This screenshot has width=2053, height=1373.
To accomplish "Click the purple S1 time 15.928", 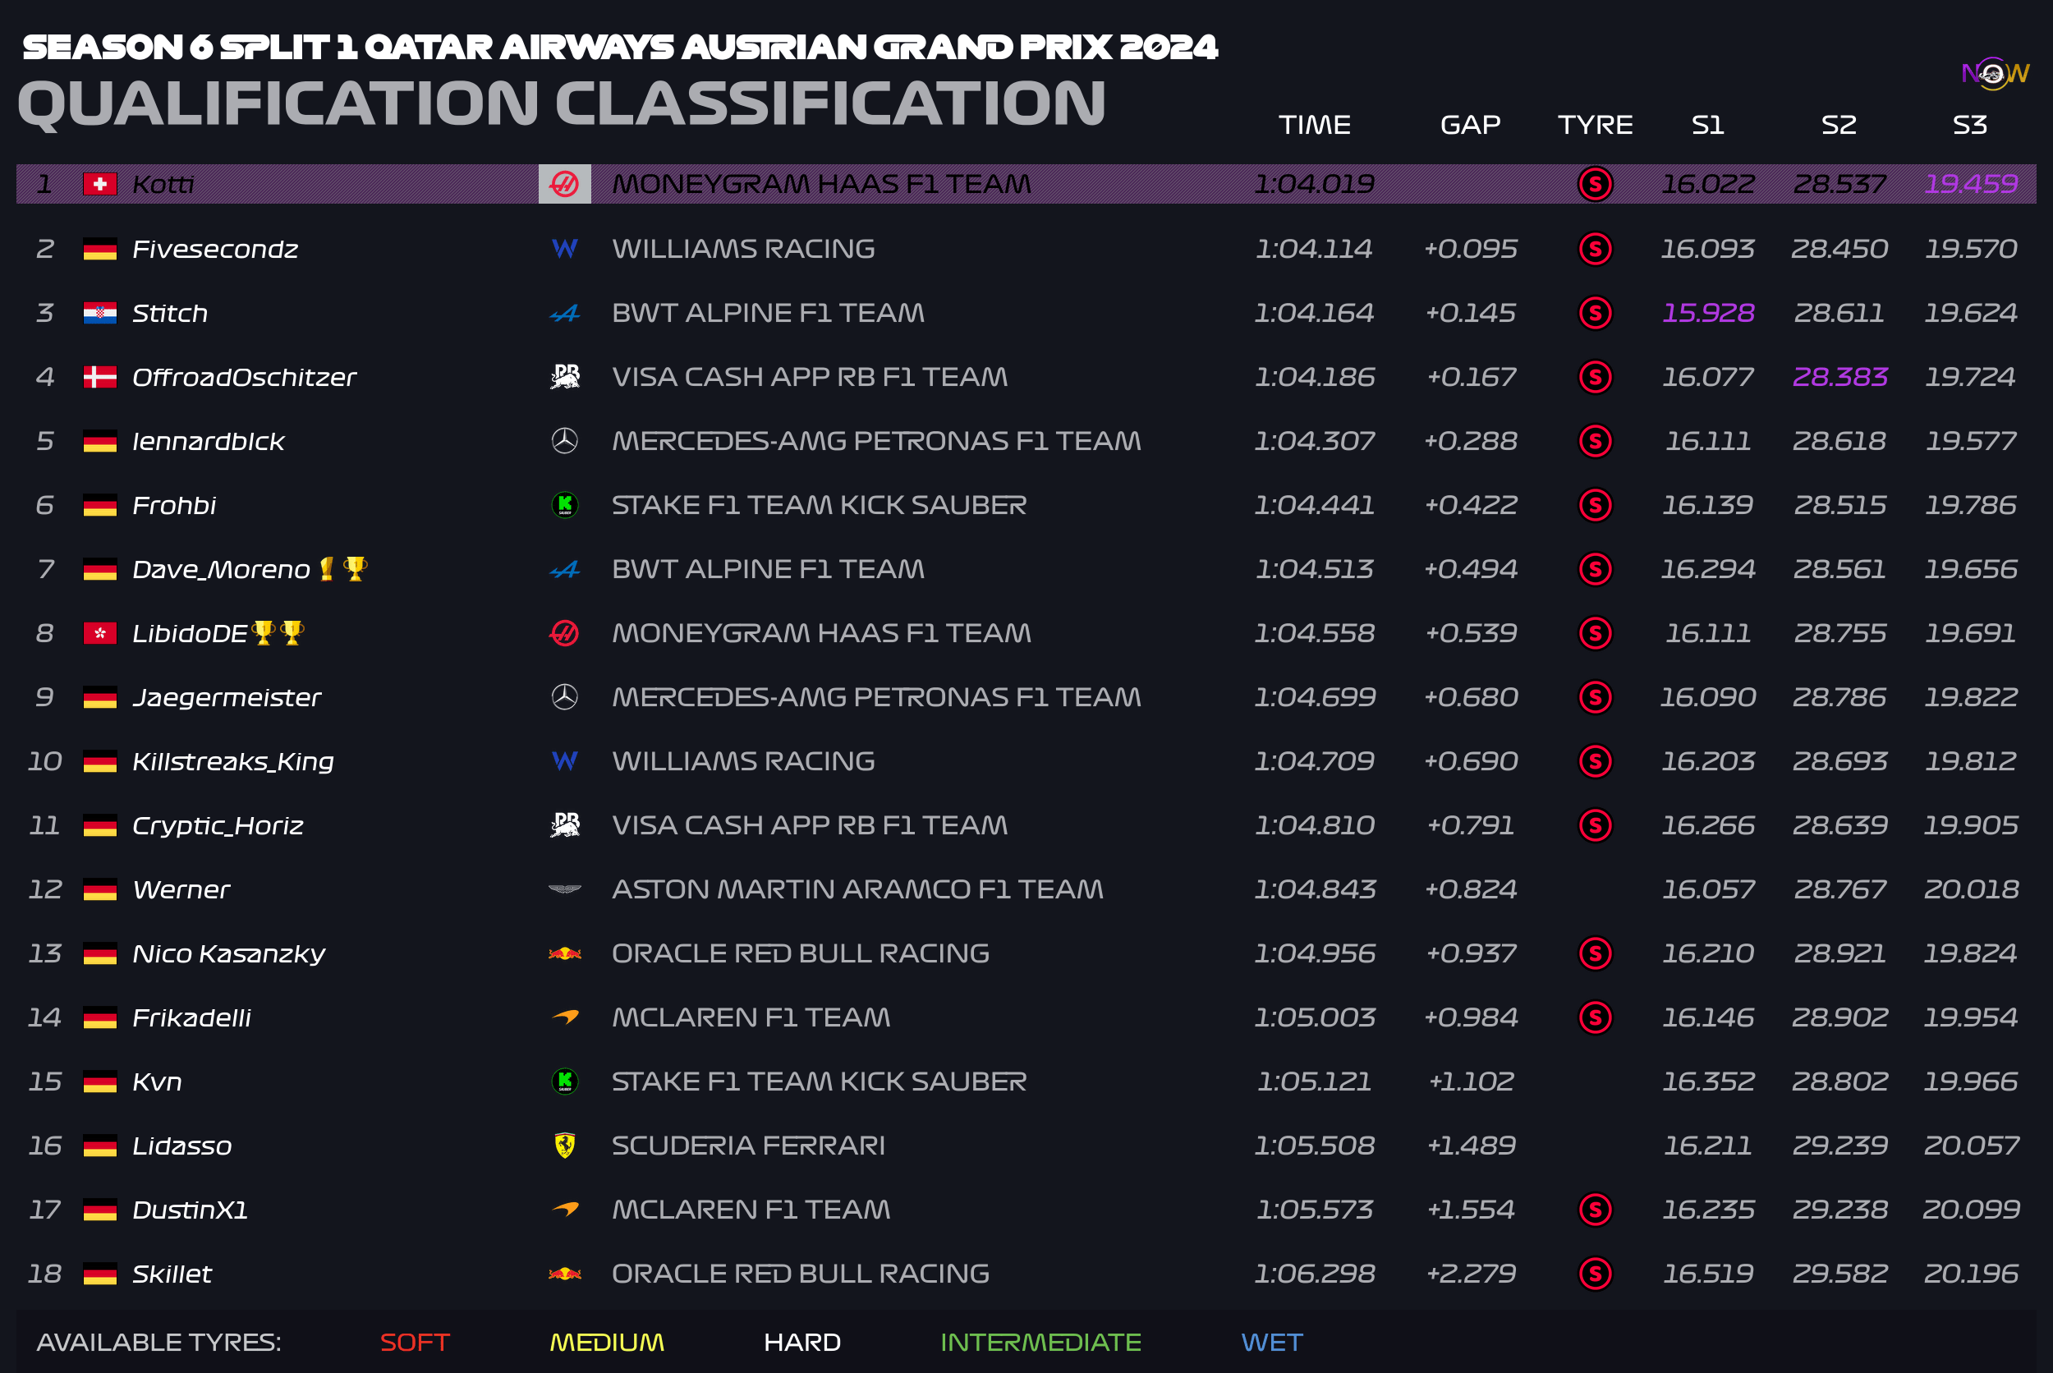I will [1708, 313].
